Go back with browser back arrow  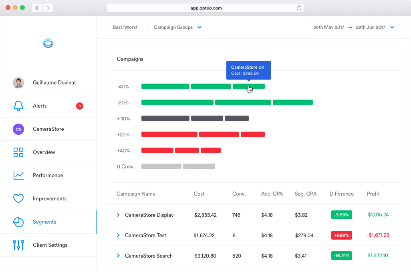coord(37,8)
